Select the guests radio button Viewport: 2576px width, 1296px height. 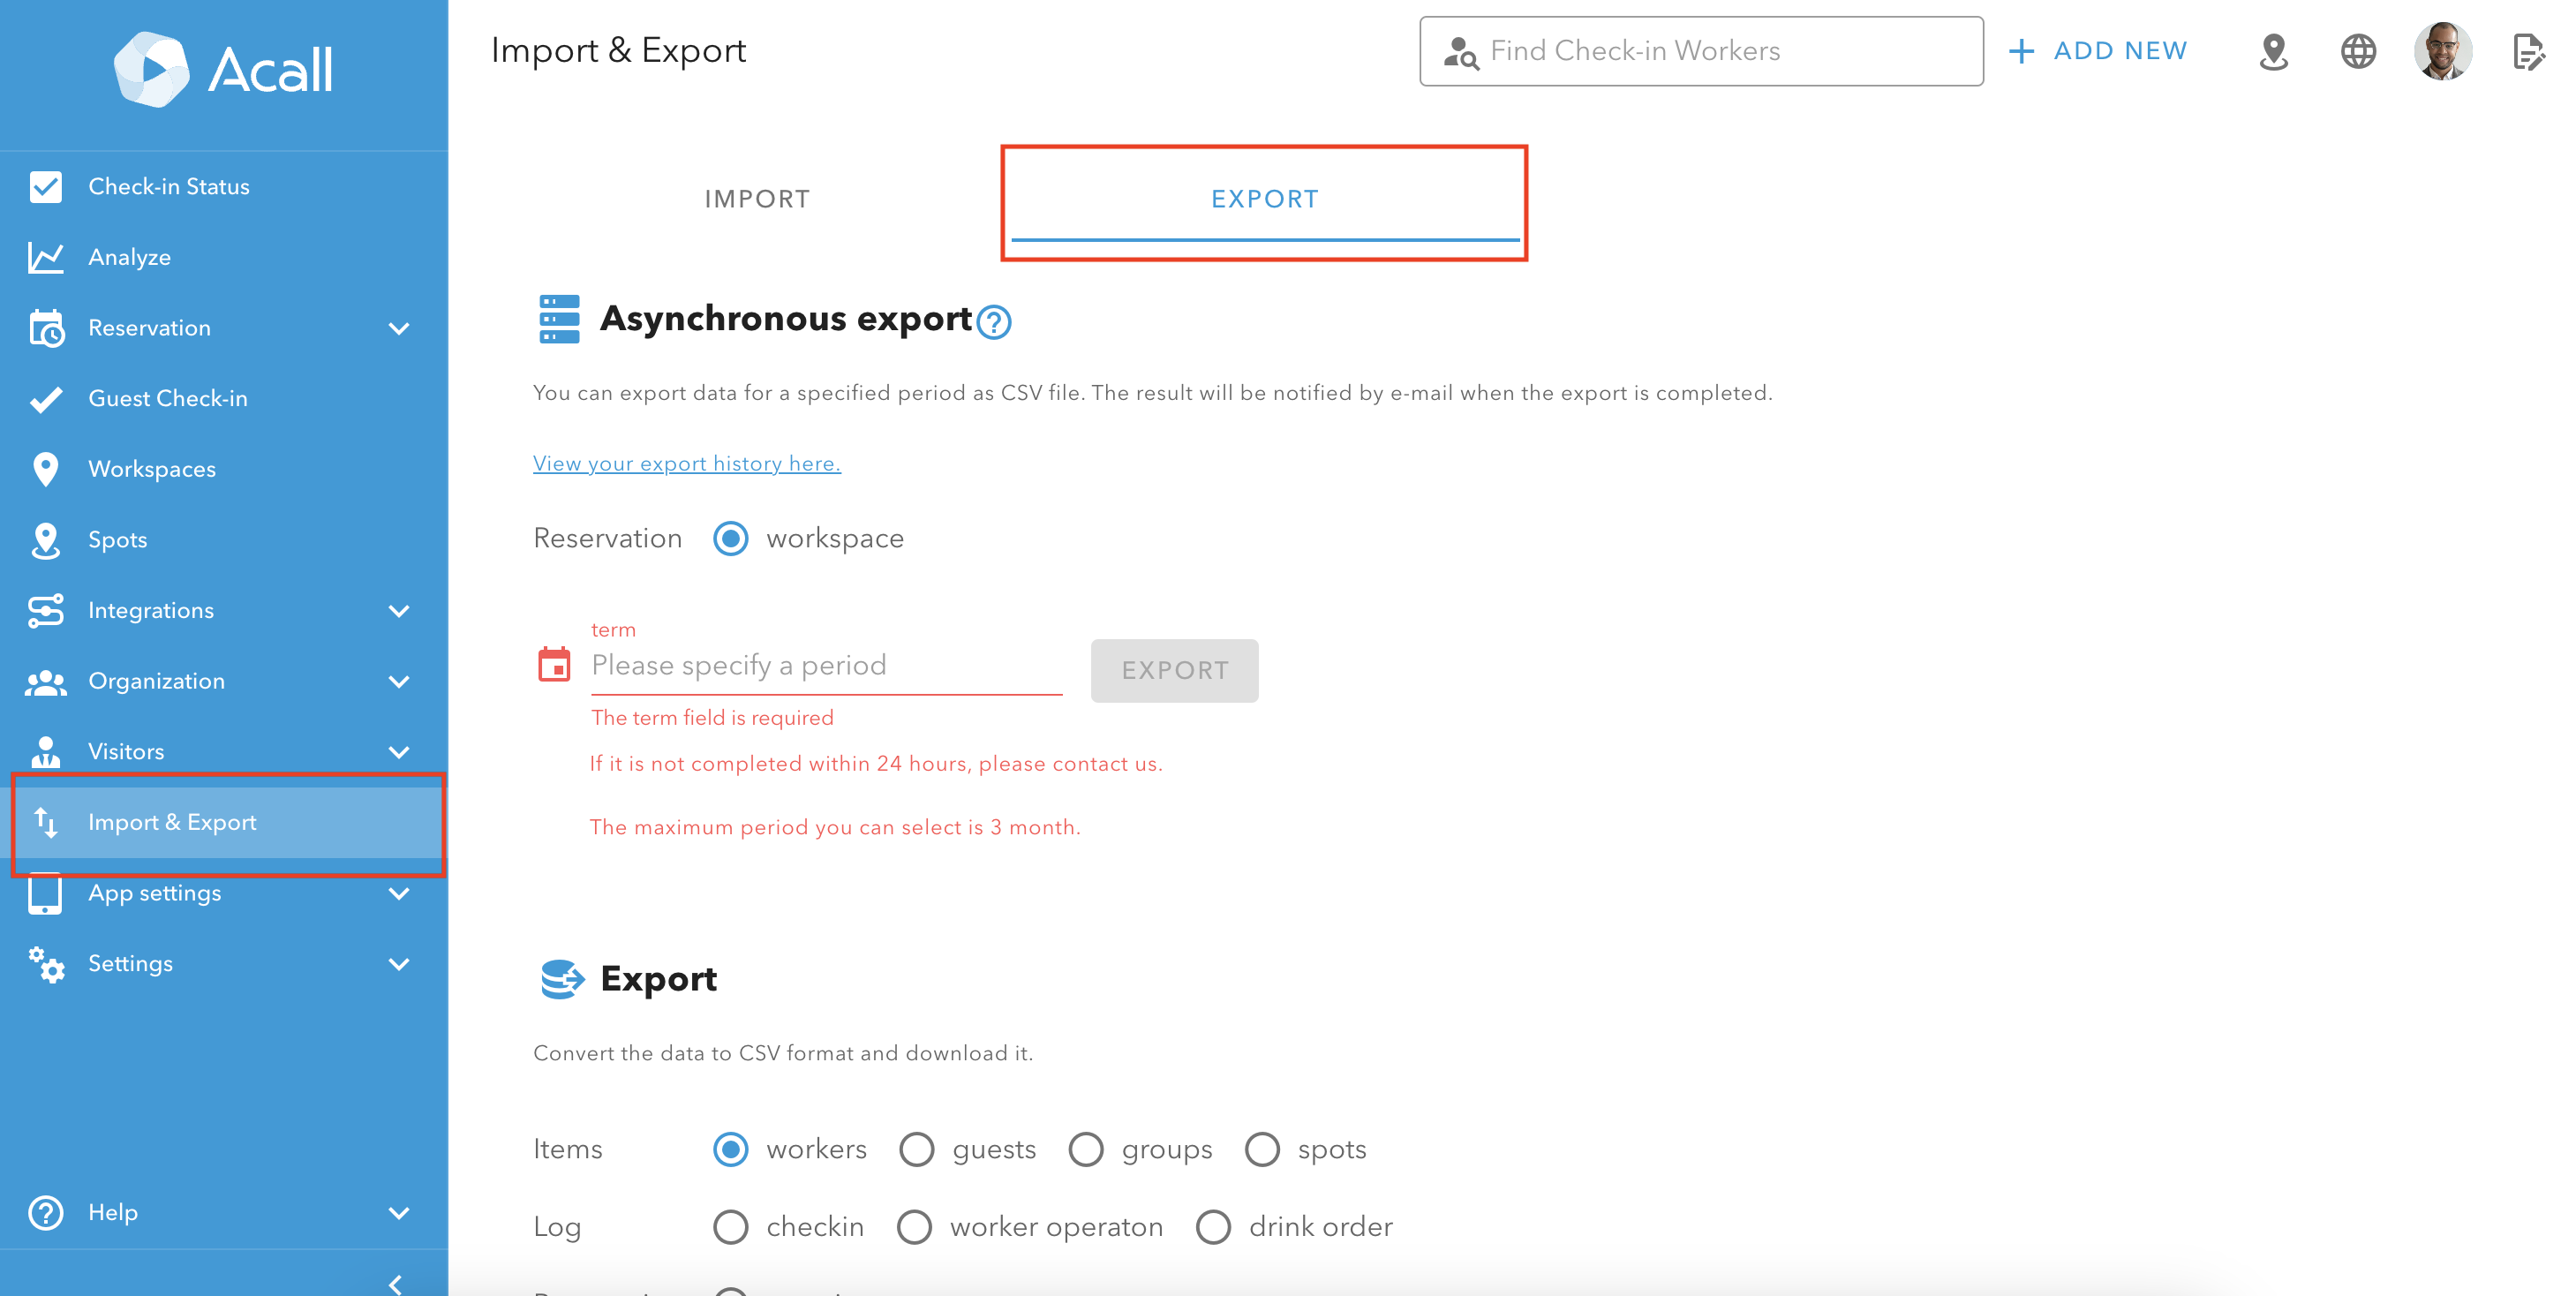click(916, 1149)
